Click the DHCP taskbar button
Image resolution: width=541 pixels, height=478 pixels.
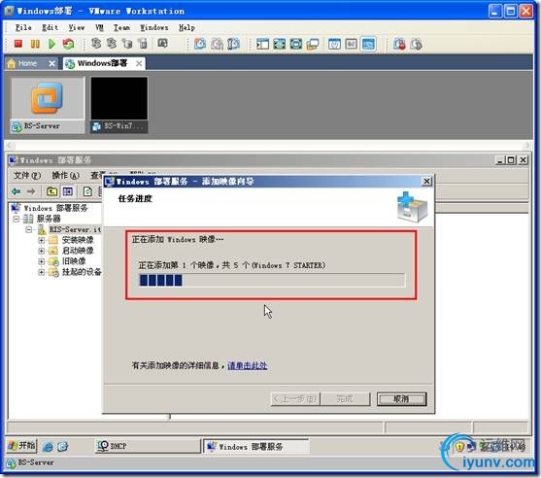click(148, 446)
